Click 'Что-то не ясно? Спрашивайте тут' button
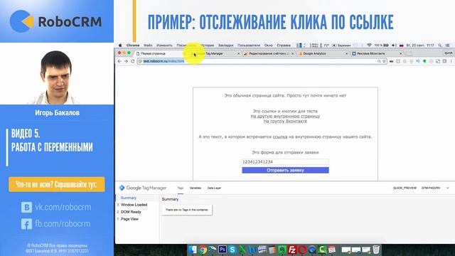The width and height of the screenshot is (455, 256). pos(57,184)
